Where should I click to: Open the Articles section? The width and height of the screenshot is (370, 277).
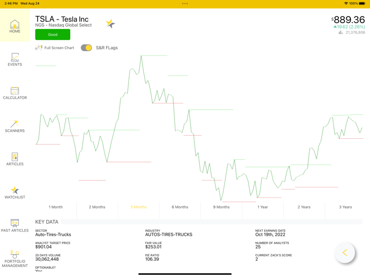tap(15, 159)
